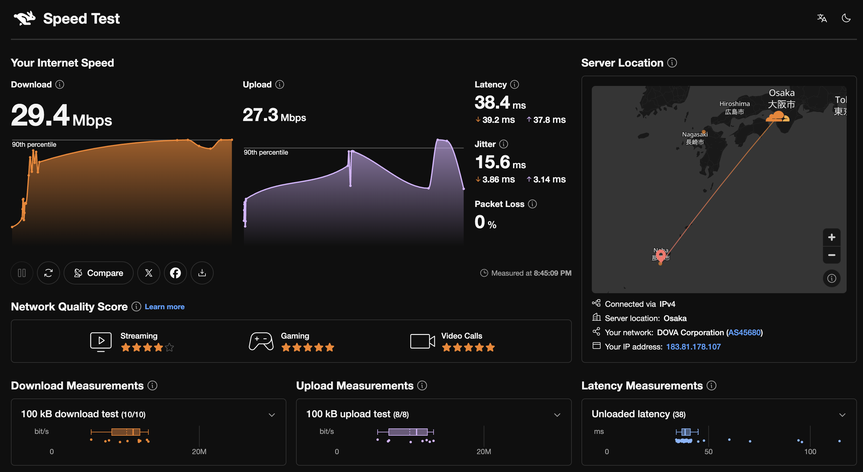This screenshot has height=472, width=863.
Task: Open the Latency info icon
Action: tap(515, 84)
